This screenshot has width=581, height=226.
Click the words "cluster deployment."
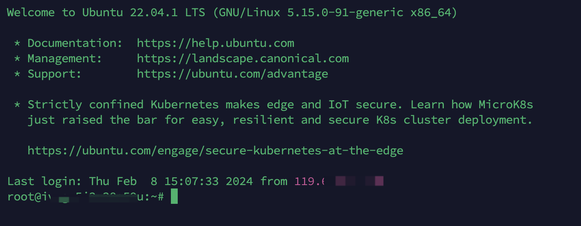click(x=468, y=120)
